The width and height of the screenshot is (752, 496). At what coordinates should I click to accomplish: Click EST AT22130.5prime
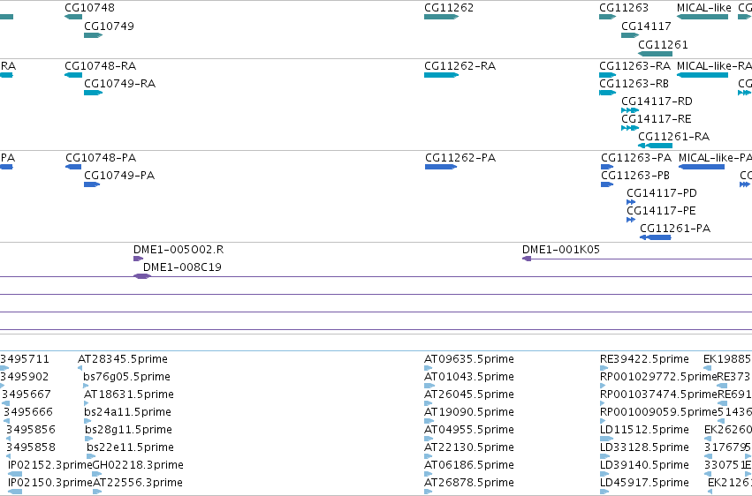(469, 448)
